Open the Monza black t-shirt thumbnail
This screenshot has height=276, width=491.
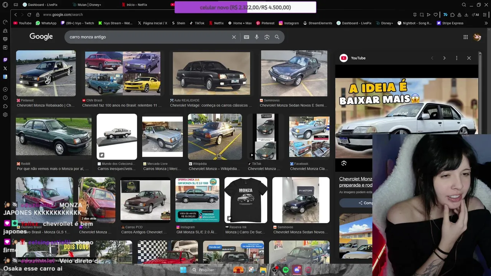[246, 200]
